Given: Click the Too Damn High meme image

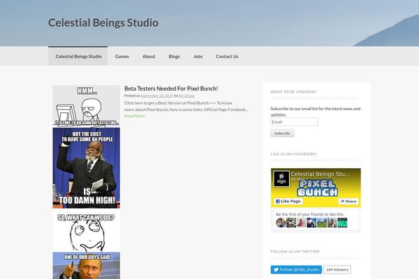Looking at the screenshot, I should point(87,167).
